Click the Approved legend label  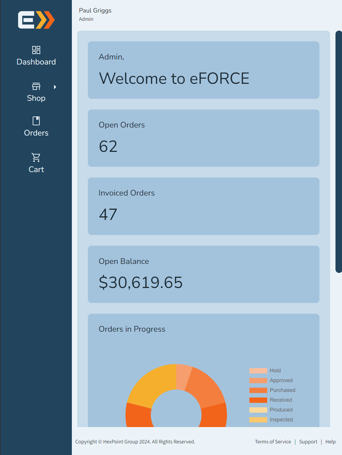tap(281, 380)
